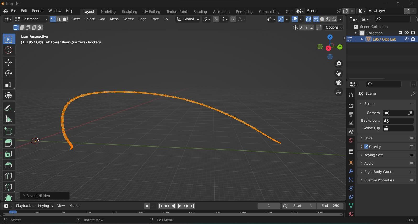
Task: Select the Add Cube tool
Action: coord(8,131)
